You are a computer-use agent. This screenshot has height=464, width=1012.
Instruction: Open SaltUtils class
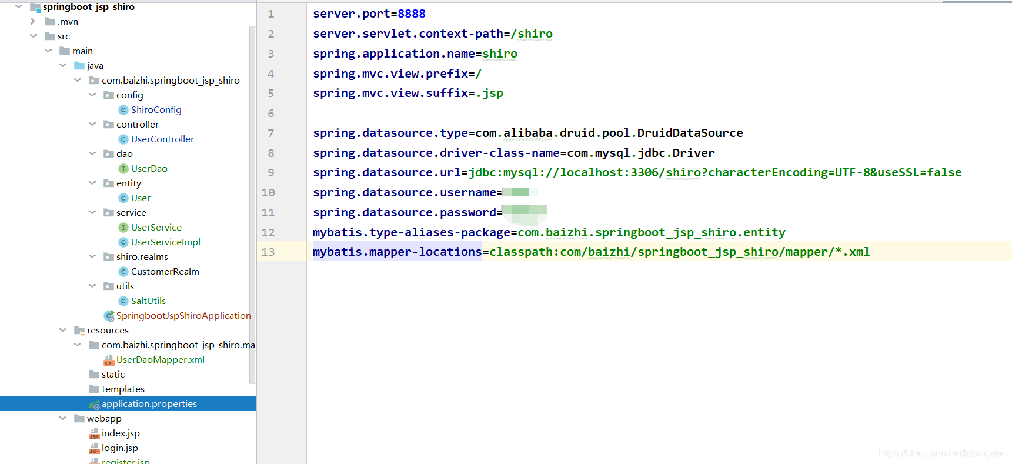coord(148,301)
